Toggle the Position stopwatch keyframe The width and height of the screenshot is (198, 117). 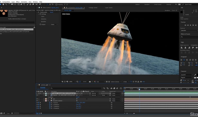click(x=50, y=102)
